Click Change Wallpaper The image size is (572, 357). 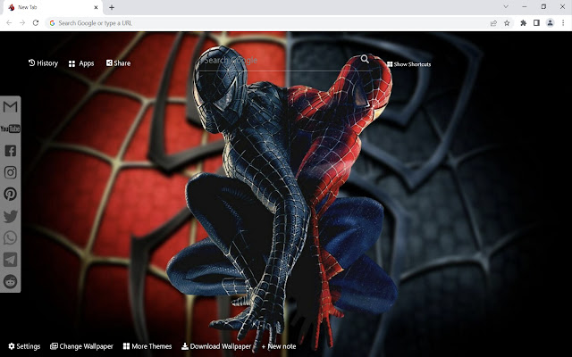tap(81, 346)
